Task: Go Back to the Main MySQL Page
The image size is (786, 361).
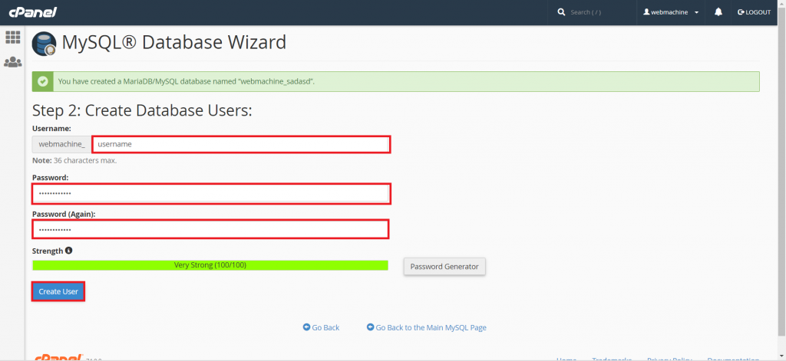Action: [x=427, y=327]
